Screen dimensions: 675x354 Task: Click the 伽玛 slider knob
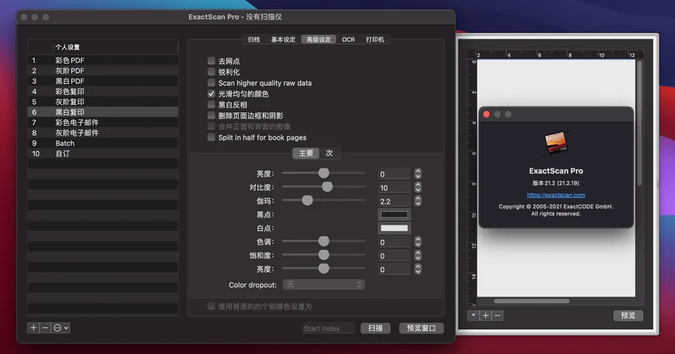click(x=307, y=200)
